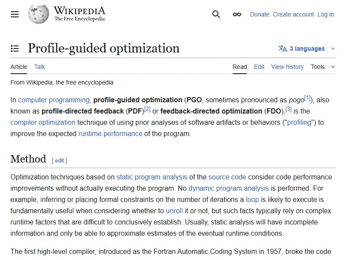
Task: Click the Donate link
Action: pos(259,14)
